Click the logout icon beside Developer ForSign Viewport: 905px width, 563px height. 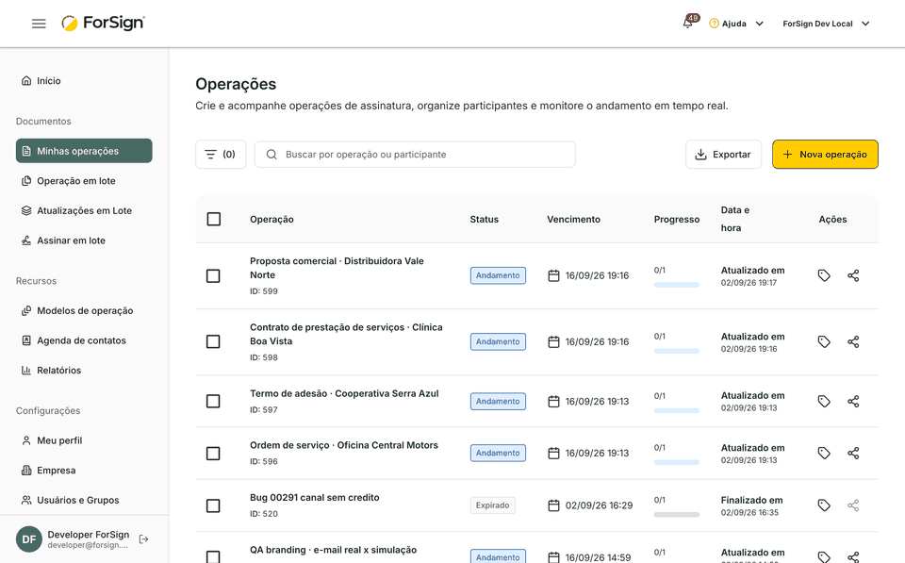(143, 539)
